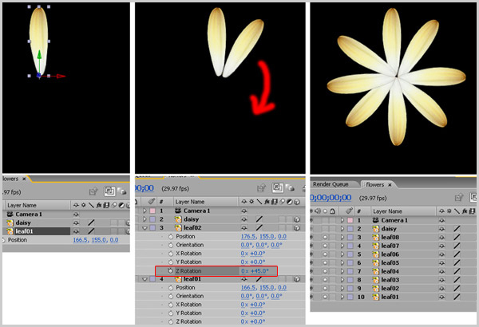The width and height of the screenshot is (479, 327).
Task: Click leaf02 Position value 176.5
Action: (249, 236)
